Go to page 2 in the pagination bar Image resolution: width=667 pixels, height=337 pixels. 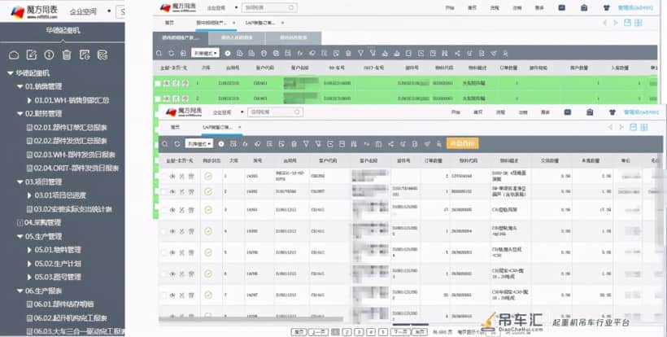point(347,332)
